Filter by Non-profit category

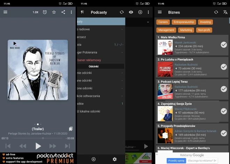[204, 30]
